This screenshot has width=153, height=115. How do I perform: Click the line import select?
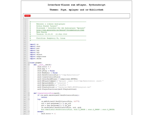(x=36, y=55)
